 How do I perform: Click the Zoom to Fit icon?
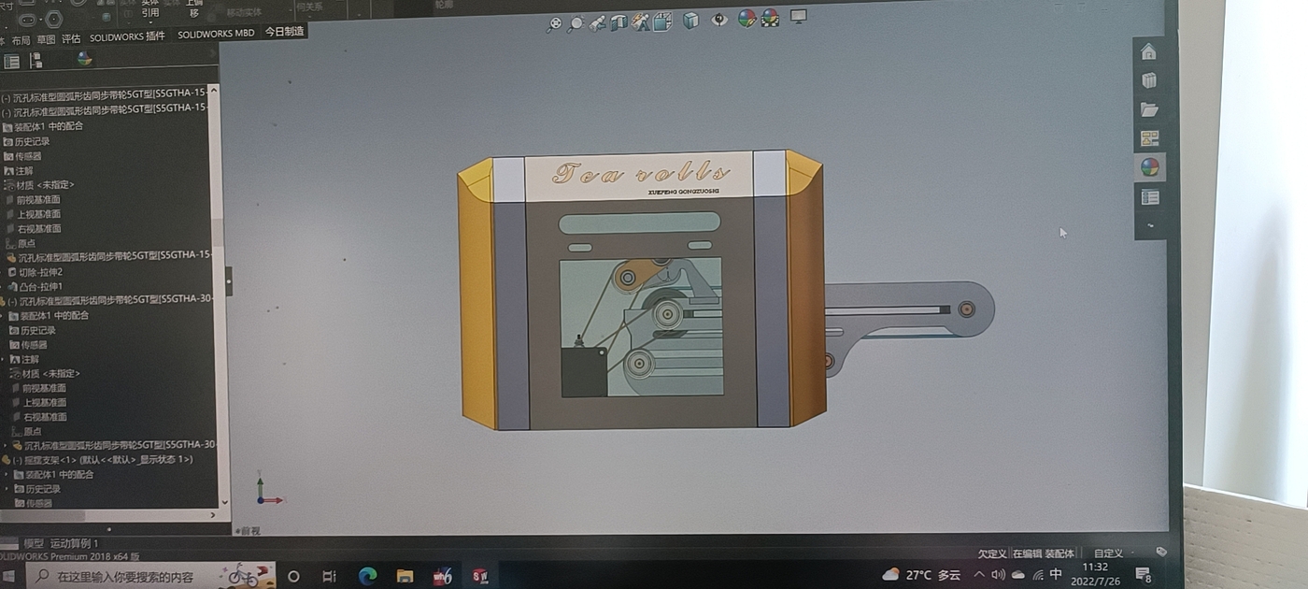pos(554,24)
